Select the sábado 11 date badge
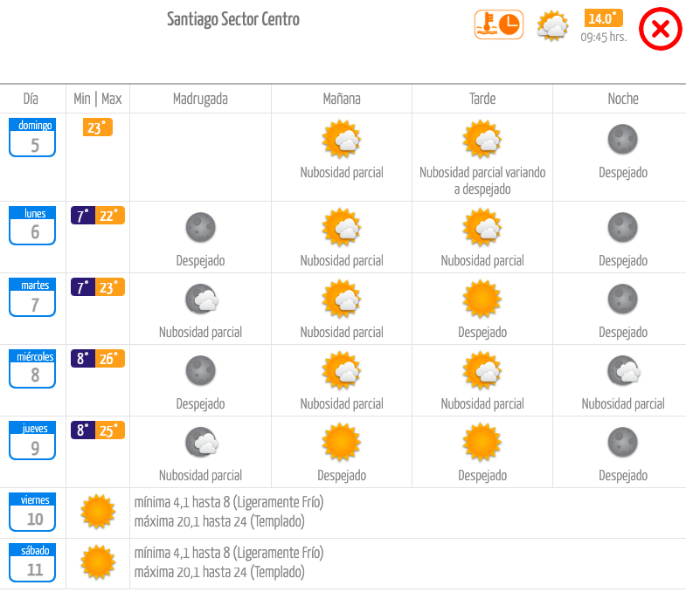The image size is (686, 592). coord(32,562)
